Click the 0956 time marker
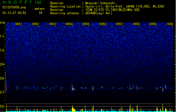The image size is (176, 112). [x=103, y=24]
